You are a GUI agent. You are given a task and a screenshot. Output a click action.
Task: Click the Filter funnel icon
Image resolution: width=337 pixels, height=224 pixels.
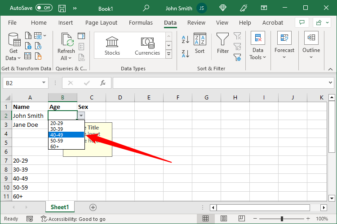coord(222,39)
